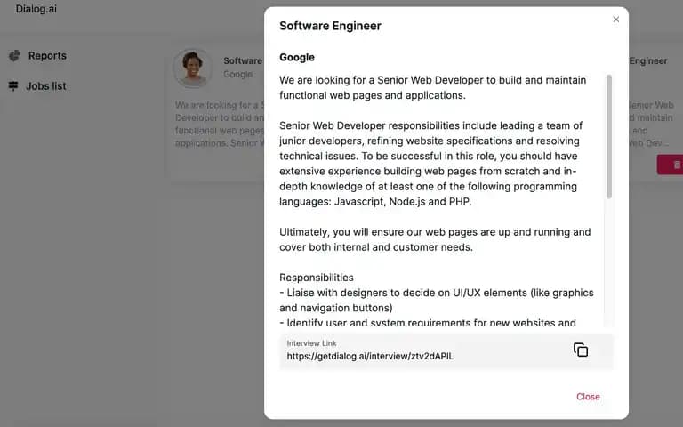This screenshot has width=683, height=427.
Task: Click the Close text button
Action: point(588,397)
